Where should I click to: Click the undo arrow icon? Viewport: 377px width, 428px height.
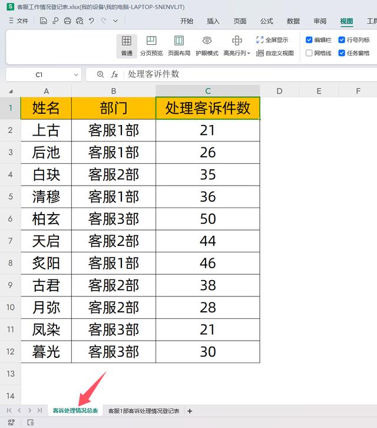(91, 21)
